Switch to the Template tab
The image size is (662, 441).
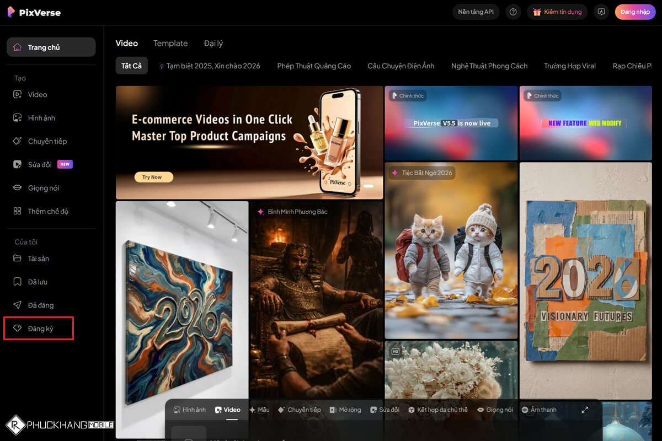tap(170, 43)
